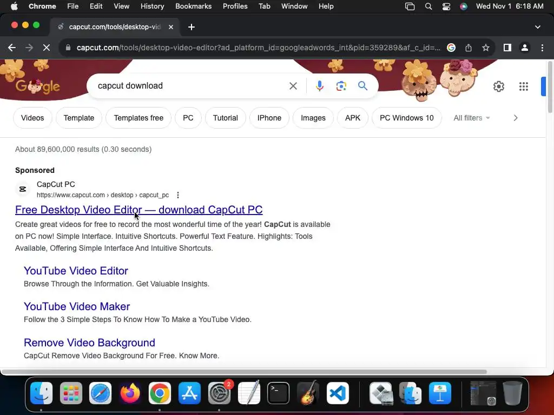Switch to Images results

tap(313, 118)
